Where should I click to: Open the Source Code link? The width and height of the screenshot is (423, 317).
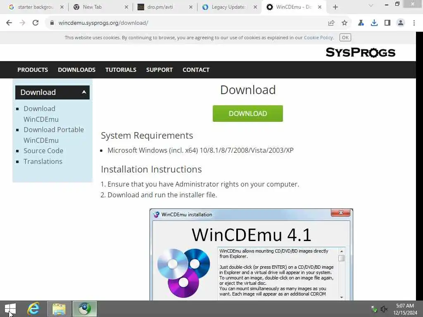click(x=43, y=151)
